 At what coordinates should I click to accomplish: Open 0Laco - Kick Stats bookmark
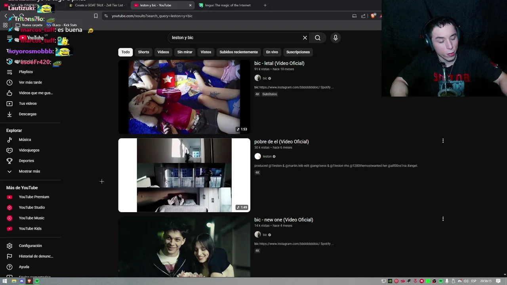coord(62,25)
